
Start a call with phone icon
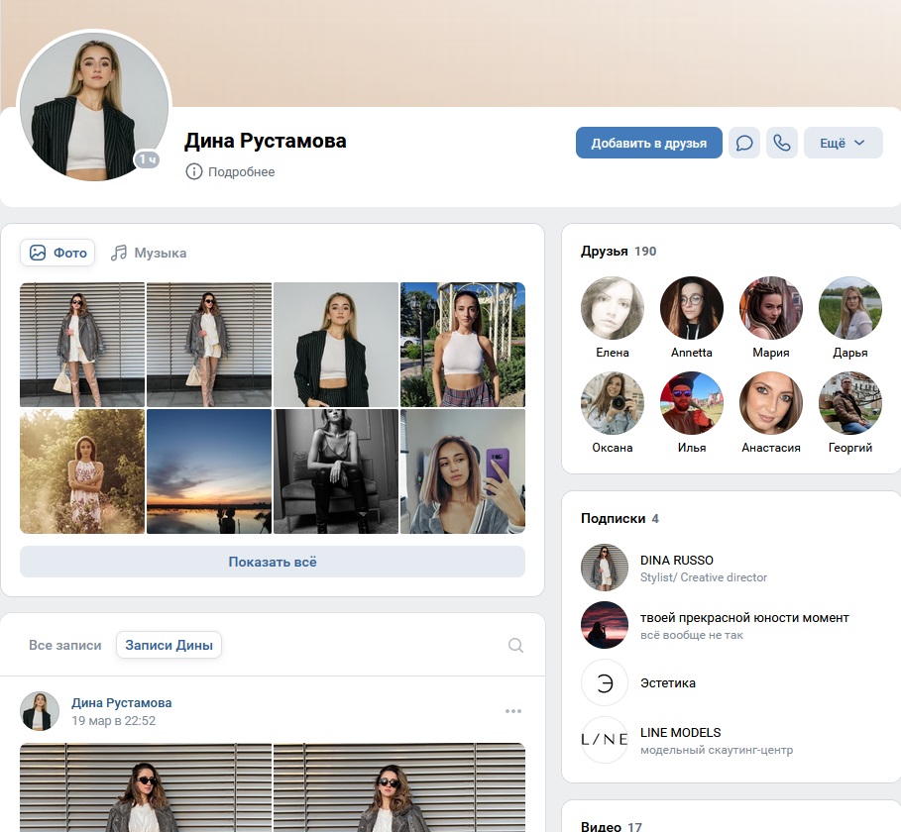click(x=781, y=143)
